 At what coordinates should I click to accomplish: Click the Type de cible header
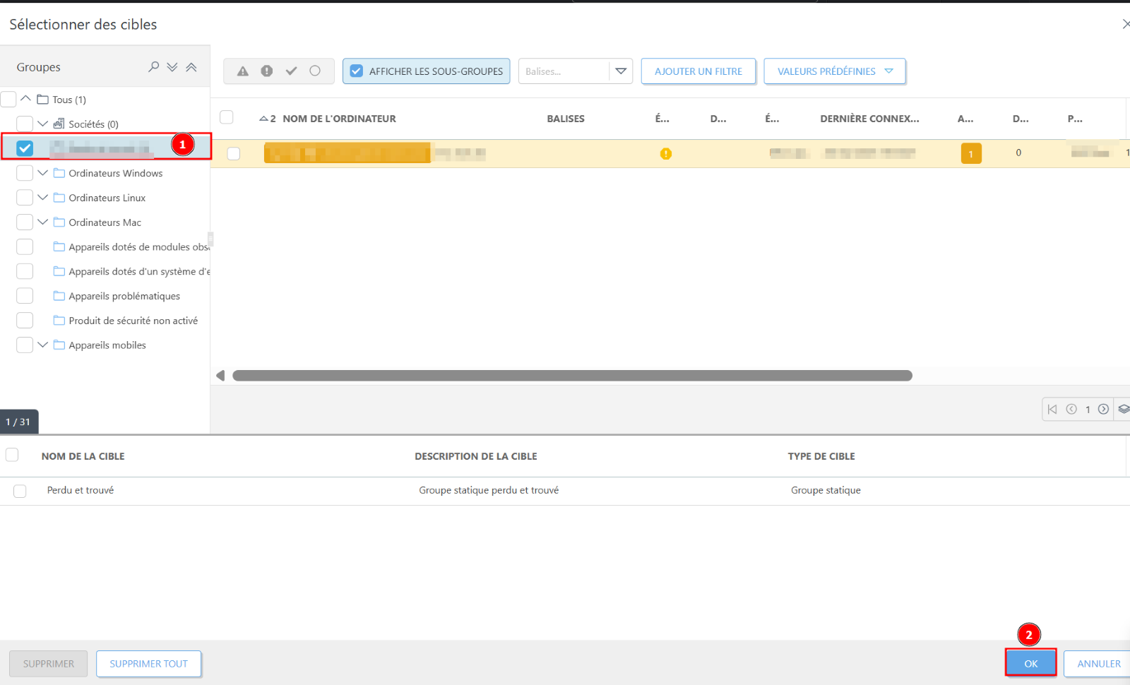point(821,456)
